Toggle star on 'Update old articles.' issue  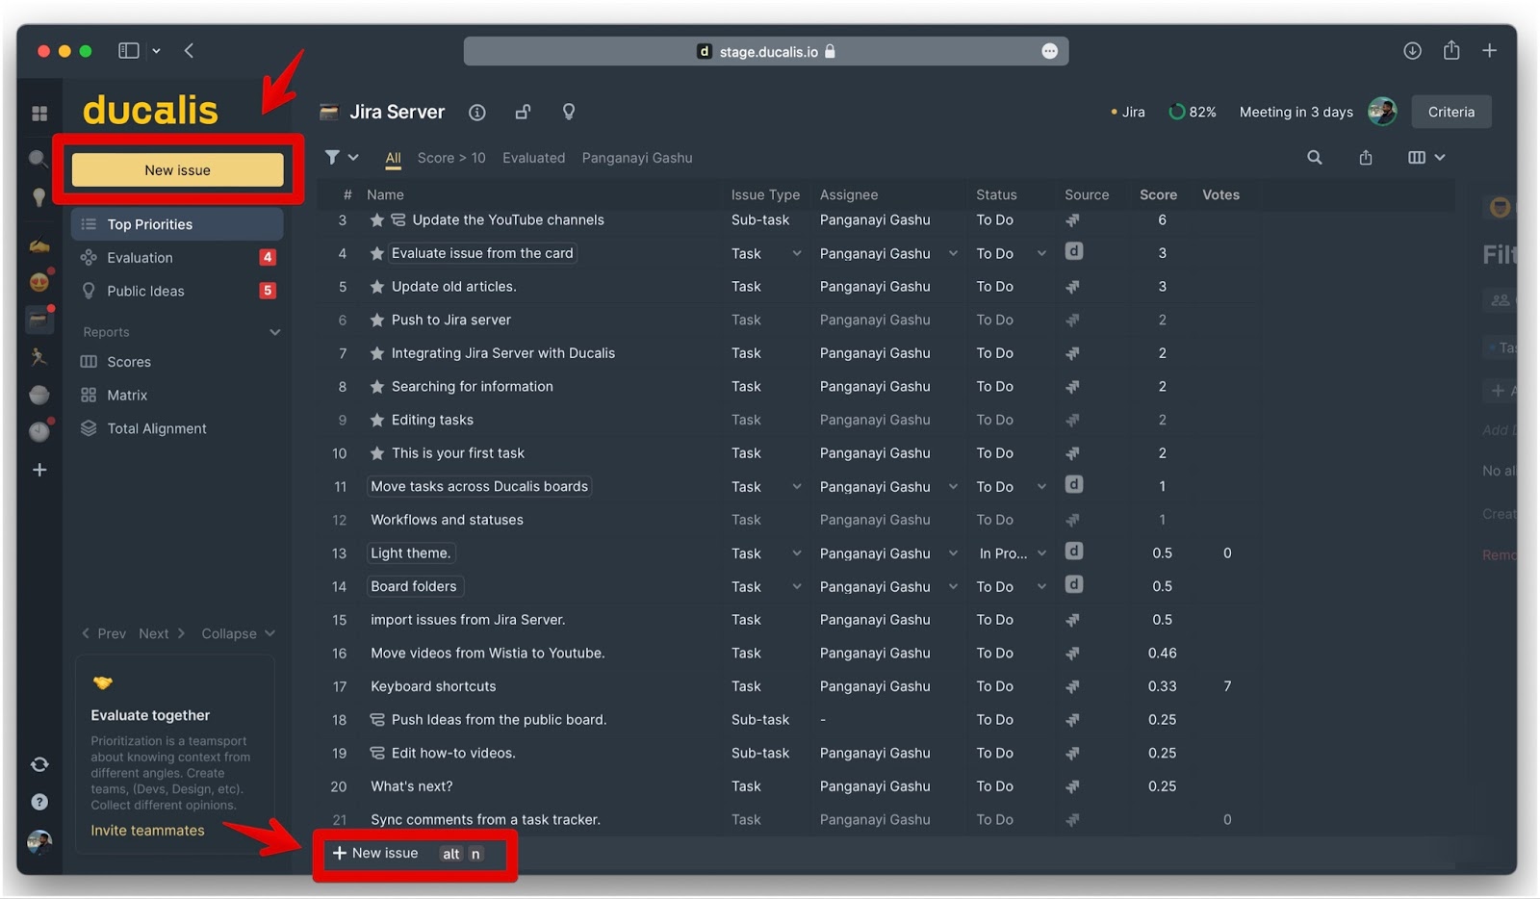pos(377,287)
